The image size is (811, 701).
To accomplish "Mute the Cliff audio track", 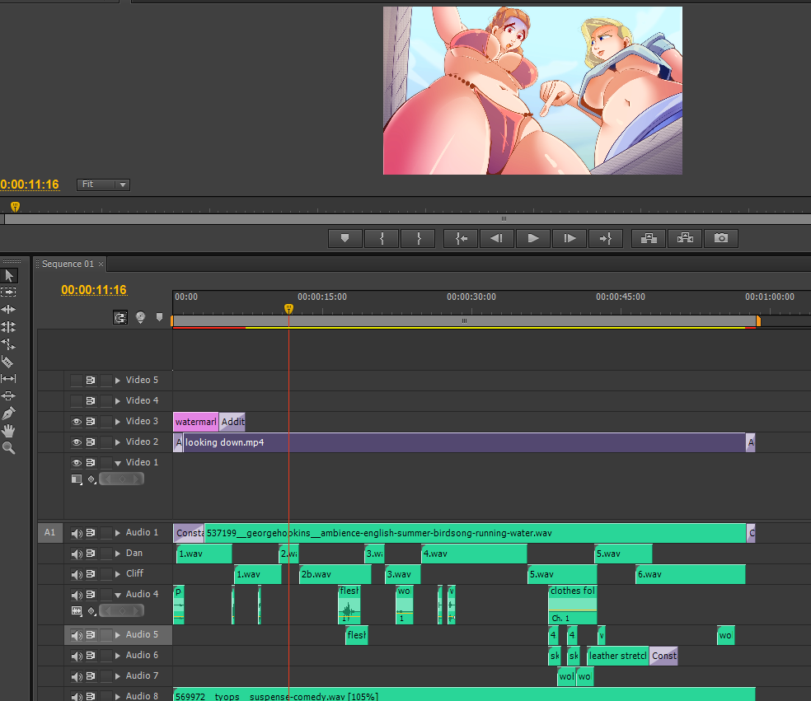I will [x=77, y=574].
